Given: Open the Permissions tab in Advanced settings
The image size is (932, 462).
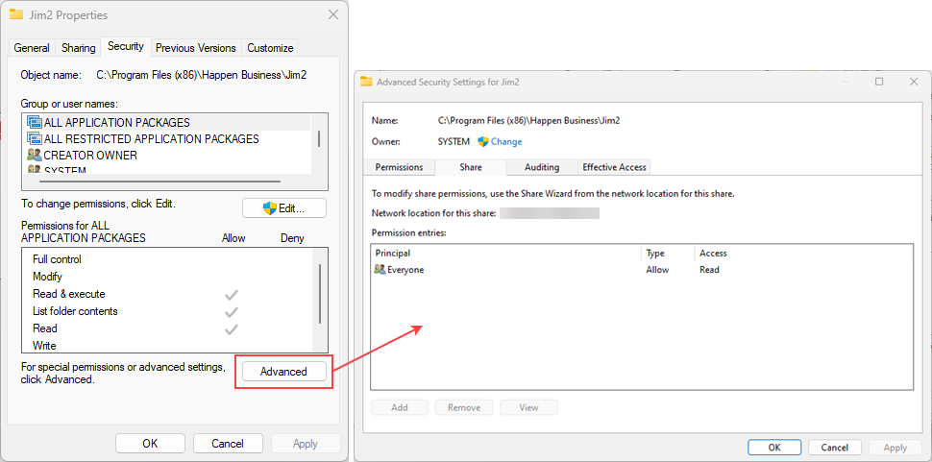Looking at the screenshot, I should [399, 167].
